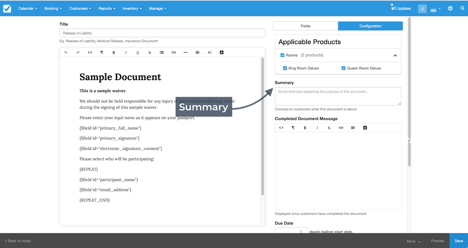Apply italic in Completed Document Message toolbar
Viewport: 468px width, 248px height.
317,128
